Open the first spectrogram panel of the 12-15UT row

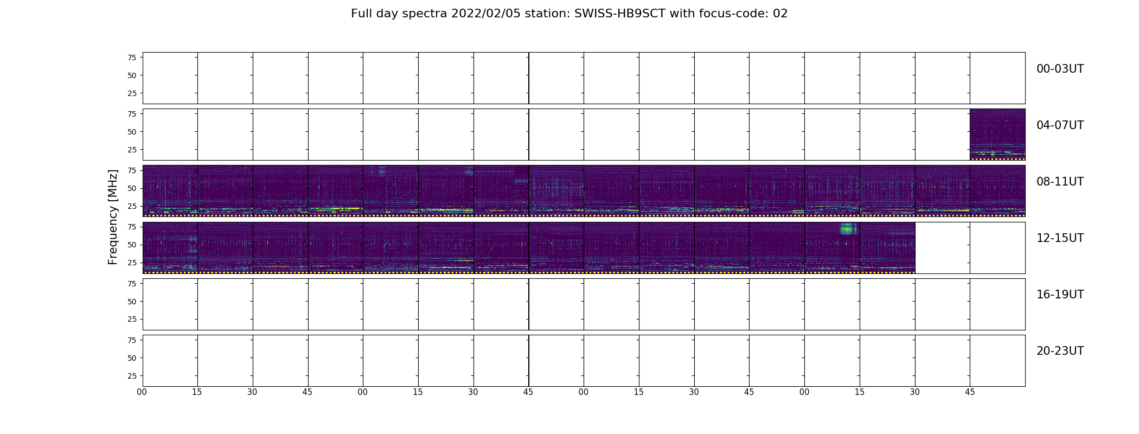[170, 247]
